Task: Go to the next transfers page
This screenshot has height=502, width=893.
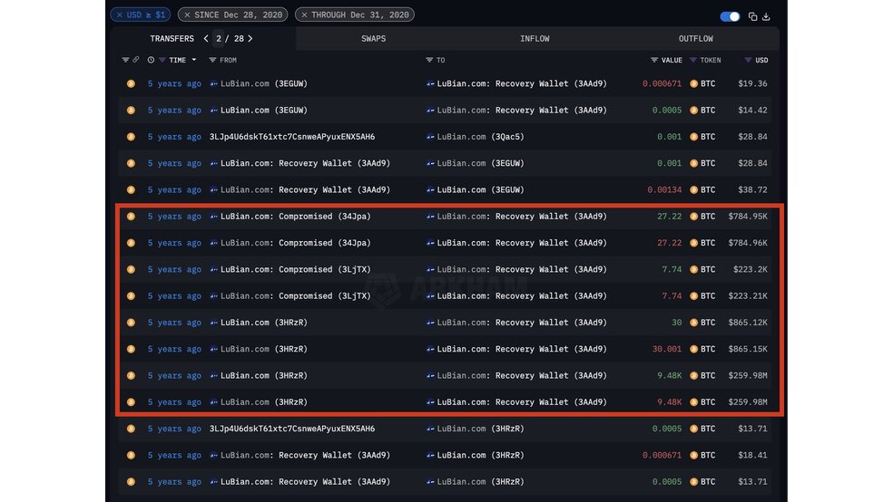Action: (x=250, y=39)
